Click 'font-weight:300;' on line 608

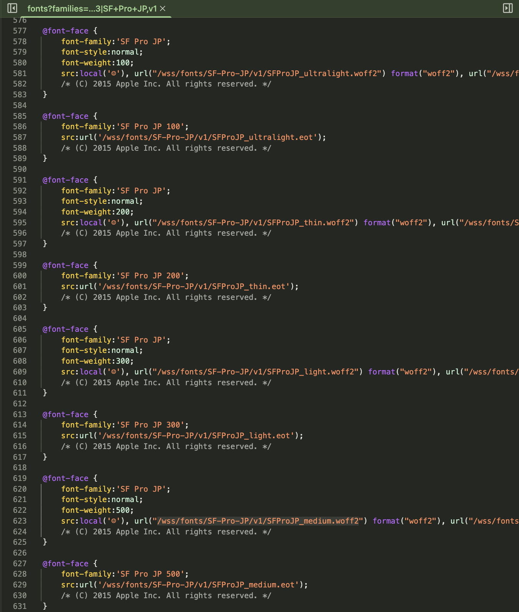97,361
